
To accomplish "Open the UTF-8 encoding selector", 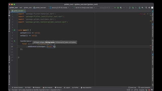I will [x=136, y=90].
